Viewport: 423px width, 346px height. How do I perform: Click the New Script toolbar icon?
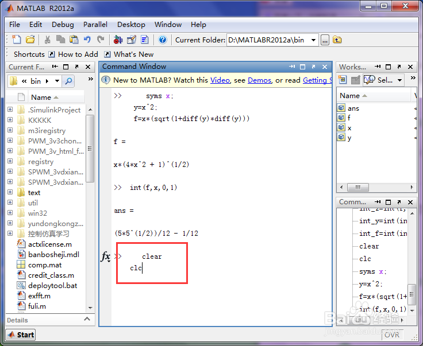pos(17,40)
